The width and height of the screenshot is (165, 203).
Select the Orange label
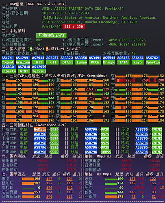(109, 62)
